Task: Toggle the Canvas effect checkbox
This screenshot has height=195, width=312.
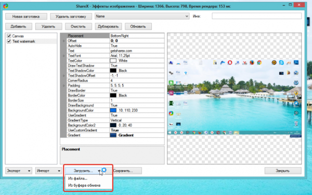Action: 9,36
